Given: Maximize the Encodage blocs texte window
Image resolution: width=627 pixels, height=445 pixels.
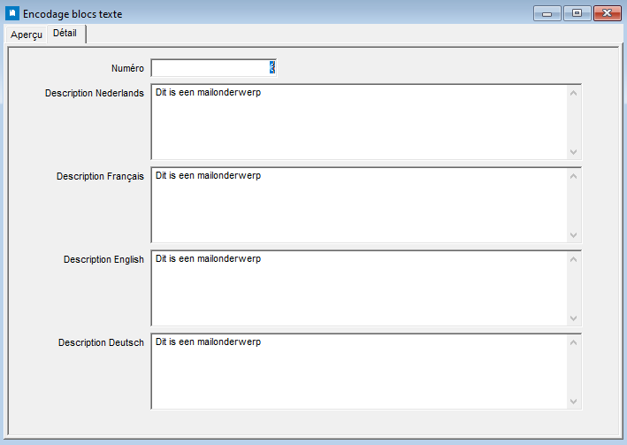Looking at the screenshot, I should [577, 13].
